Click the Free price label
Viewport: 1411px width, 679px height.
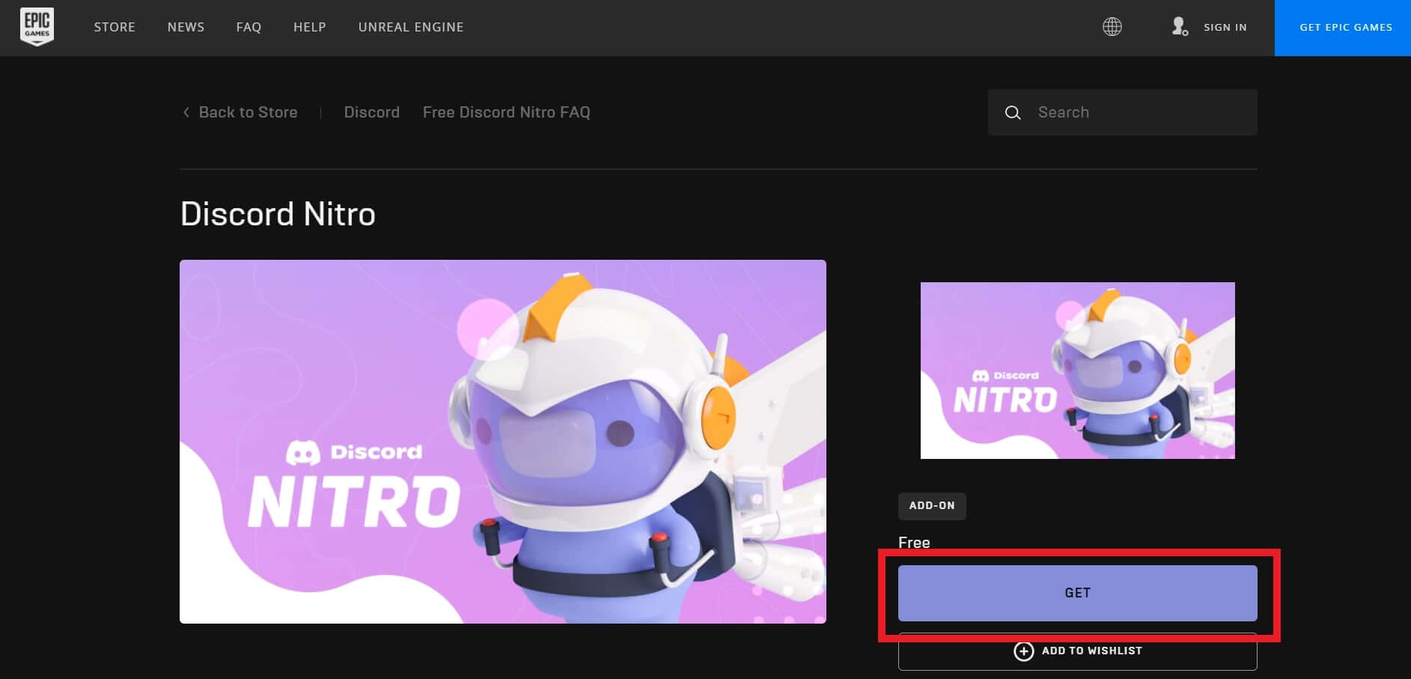(x=914, y=543)
